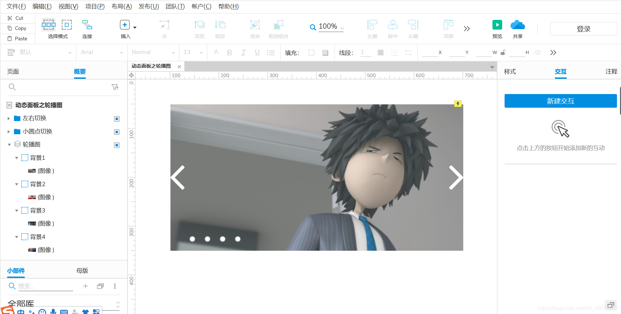This screenshot has height=314, width=621.
Task: Click the 填充 fill color swatch
Action: 311,52
